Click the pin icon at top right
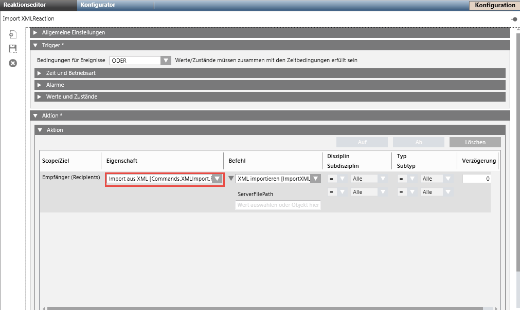 [513, 19]
